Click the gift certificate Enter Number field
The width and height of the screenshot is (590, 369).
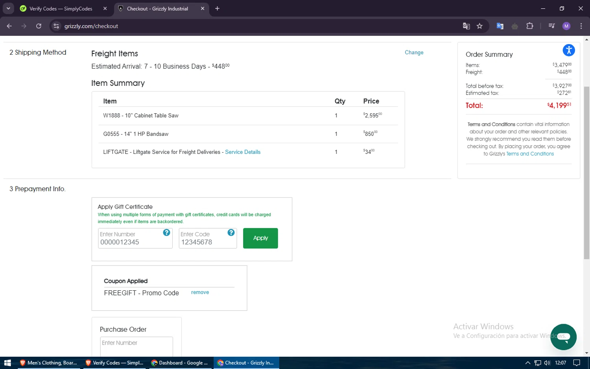click(x=135, y=238)
